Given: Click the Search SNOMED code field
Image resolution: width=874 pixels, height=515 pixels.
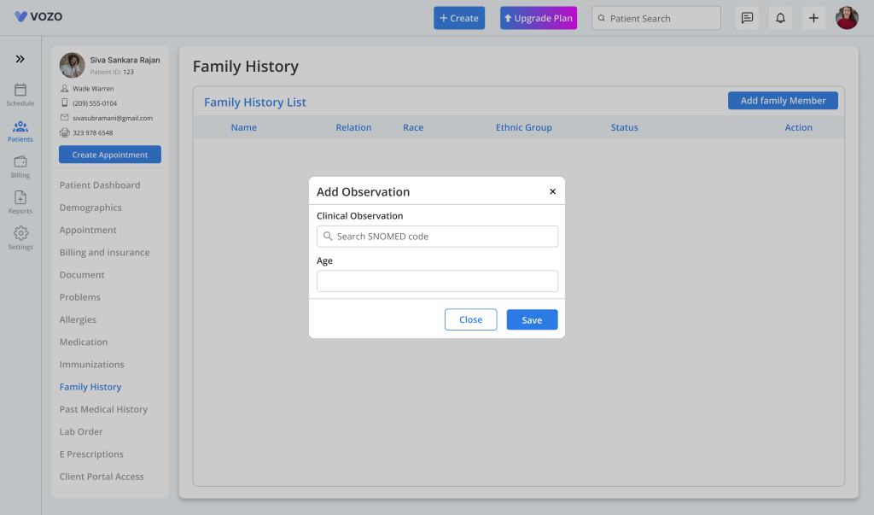Looking at the screenshot, I should pyautogui.click(x=437, y=237).
